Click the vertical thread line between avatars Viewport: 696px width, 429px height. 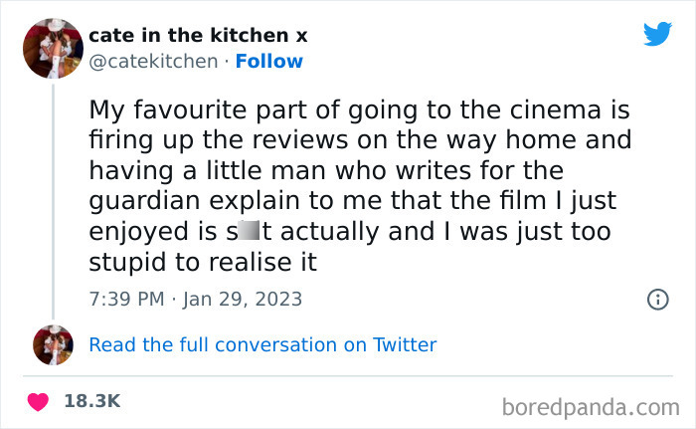(x=53, y=199)
